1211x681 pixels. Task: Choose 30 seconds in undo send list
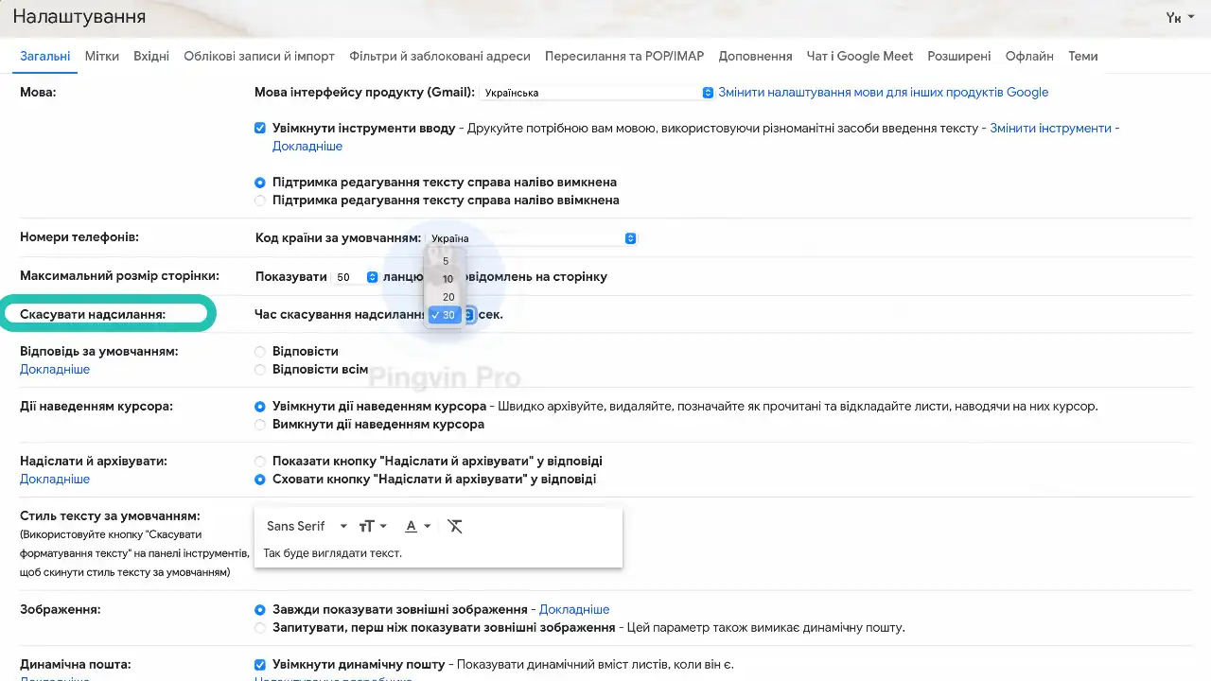[x=445, y=315]
